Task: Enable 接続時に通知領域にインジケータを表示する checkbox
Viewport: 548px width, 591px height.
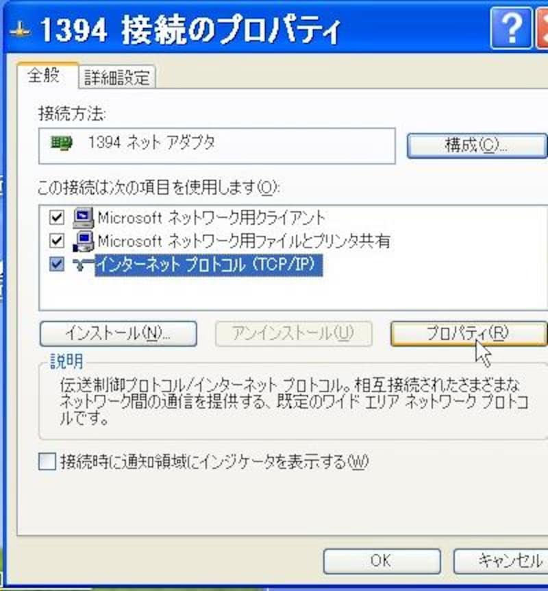Action: (47, 461)
